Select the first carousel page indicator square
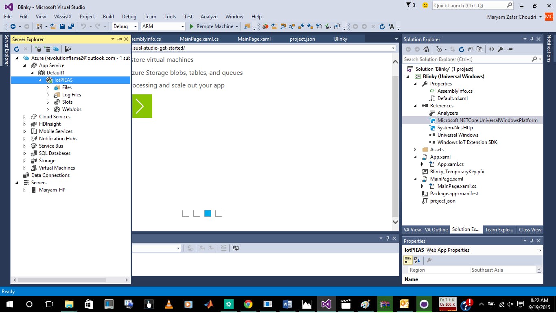Screen dimensions: 556x318 click(186, 213)
